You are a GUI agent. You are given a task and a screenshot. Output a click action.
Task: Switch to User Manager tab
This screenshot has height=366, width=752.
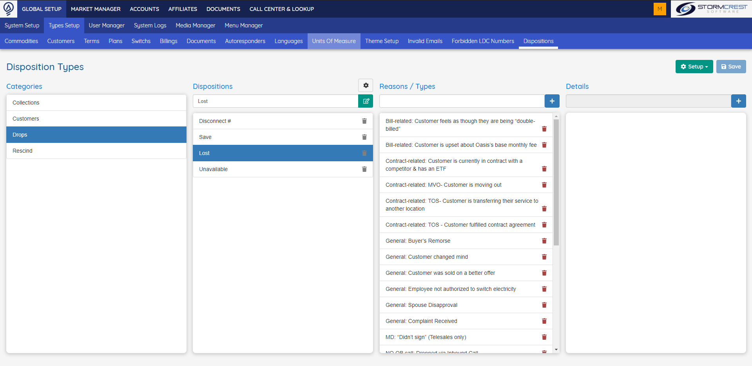pos(107,25)
